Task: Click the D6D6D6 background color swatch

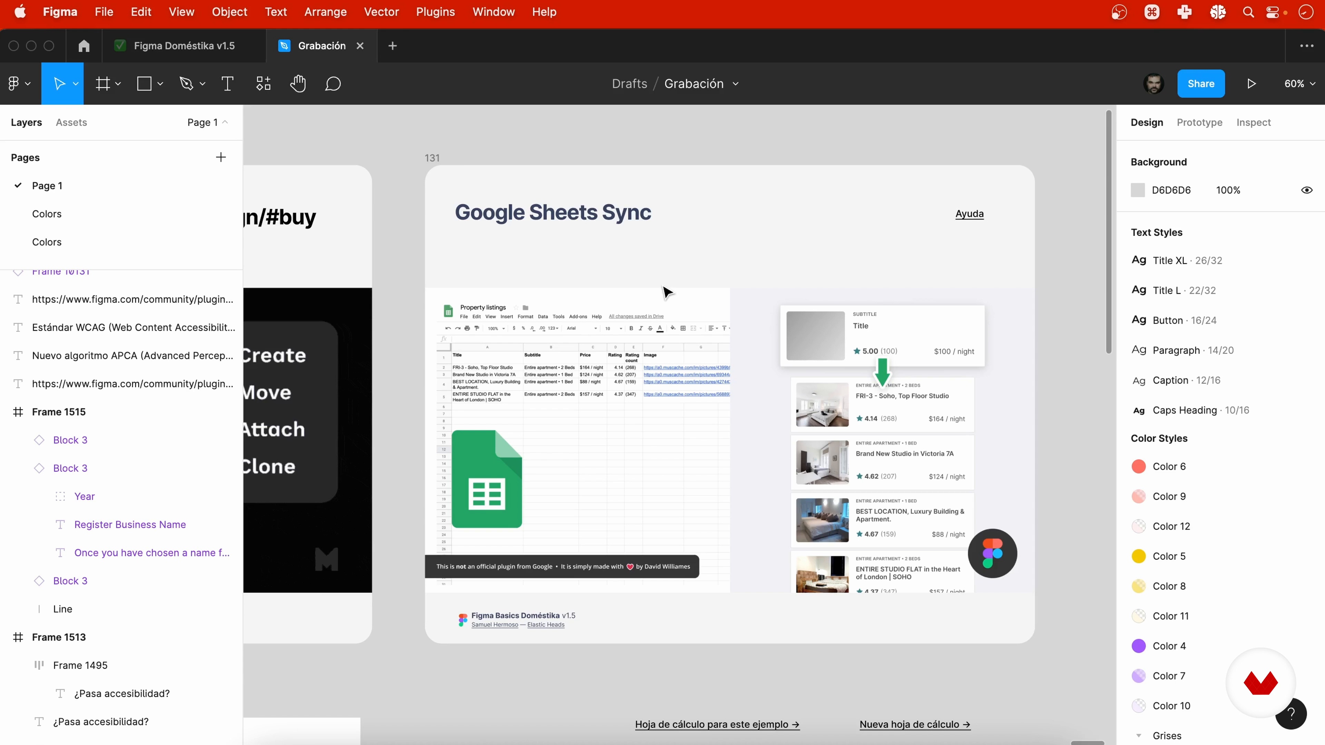Action: 1138,190
